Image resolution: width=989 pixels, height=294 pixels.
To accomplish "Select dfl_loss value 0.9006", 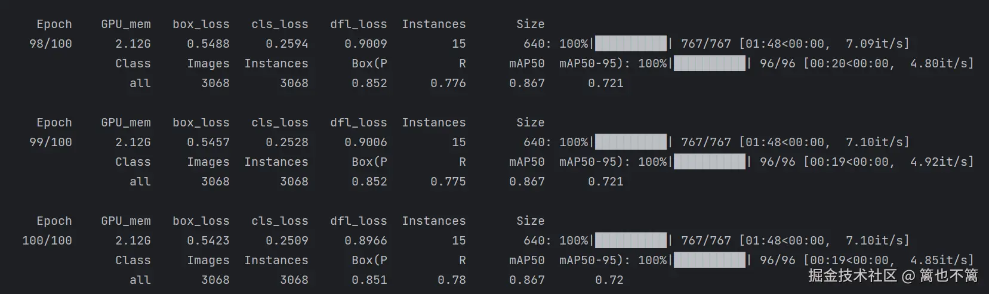I will (365, 142).
